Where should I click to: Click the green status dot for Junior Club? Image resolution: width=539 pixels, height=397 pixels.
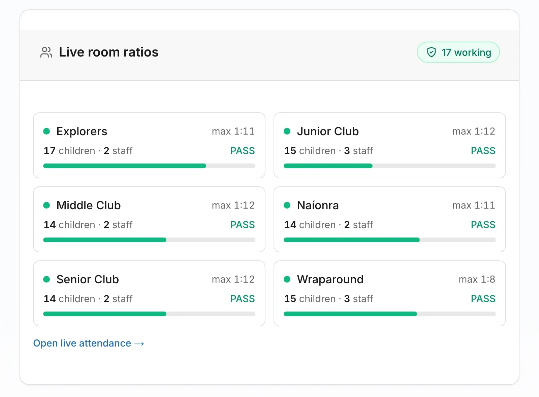pyautogui.click(x=287, y=131)
